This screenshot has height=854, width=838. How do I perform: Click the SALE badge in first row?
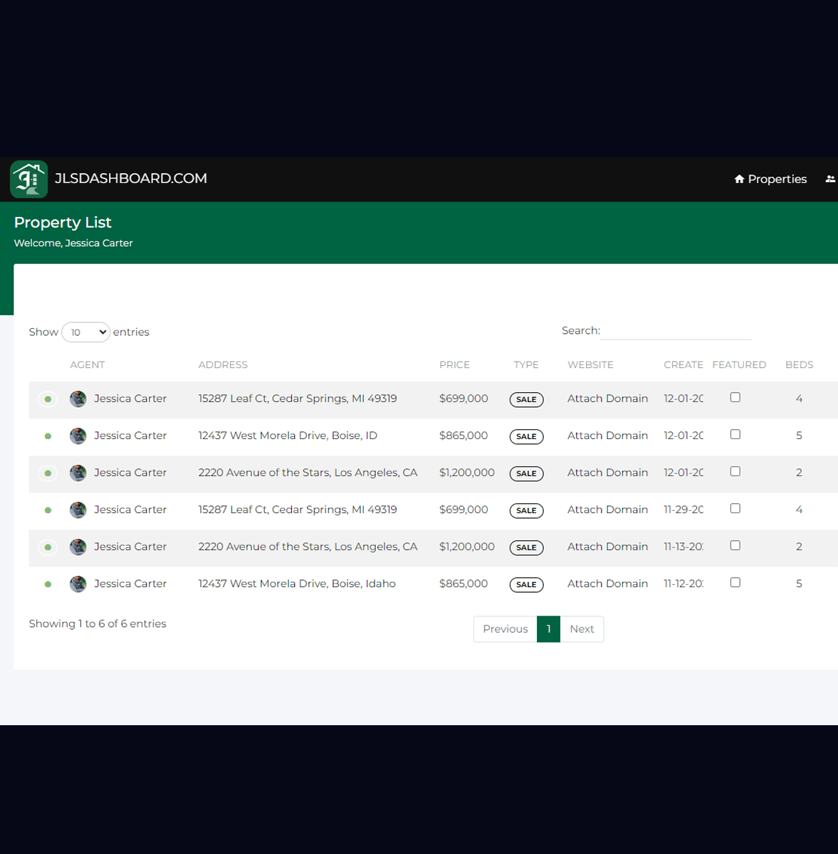526,400
